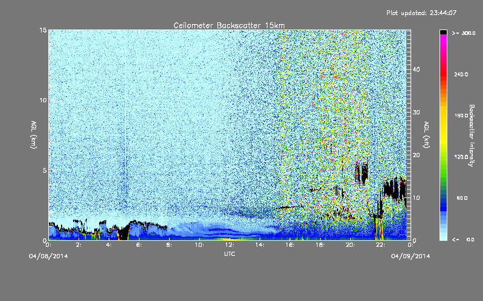Click the '20:' hour tick on the UTC axis
Image resolution: width=483 pixels, height=301 pixels.
[x=350, y=245]
